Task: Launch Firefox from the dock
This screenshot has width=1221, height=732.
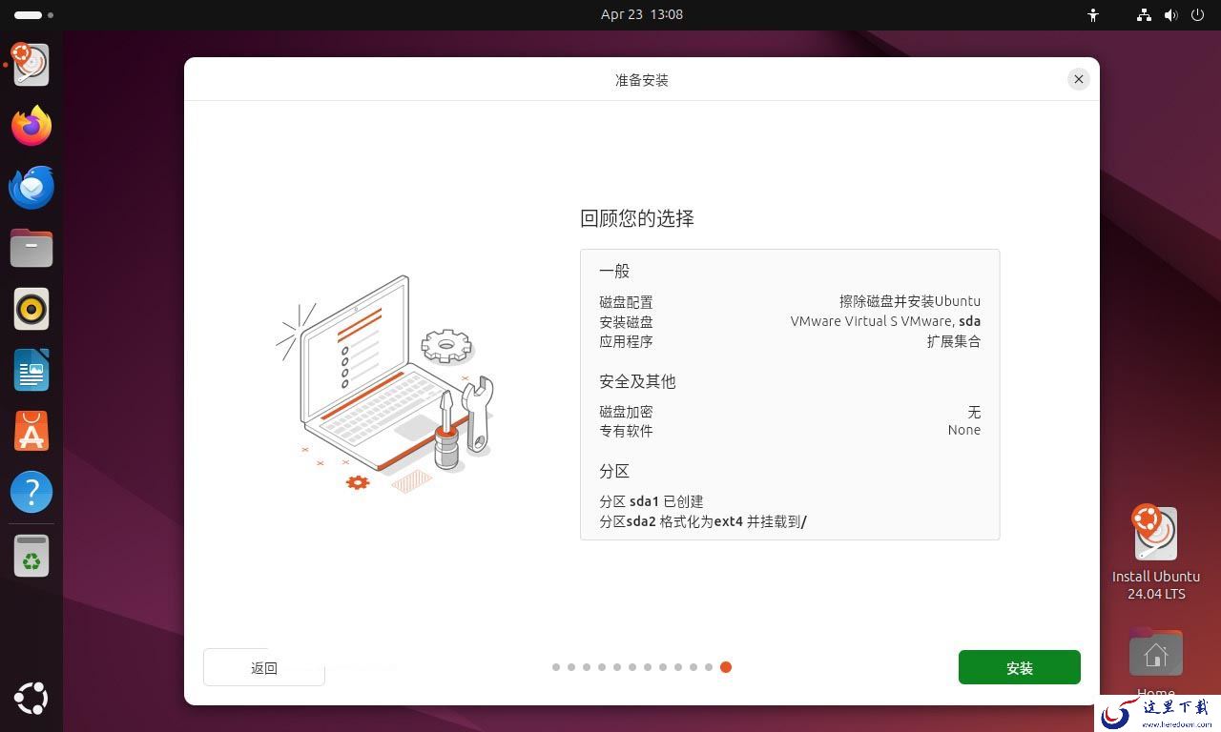Action: point(31,126)
